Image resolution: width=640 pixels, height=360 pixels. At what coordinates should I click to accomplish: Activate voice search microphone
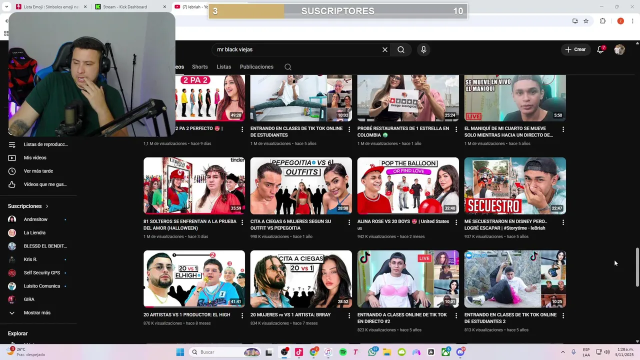tap(423, 49)
